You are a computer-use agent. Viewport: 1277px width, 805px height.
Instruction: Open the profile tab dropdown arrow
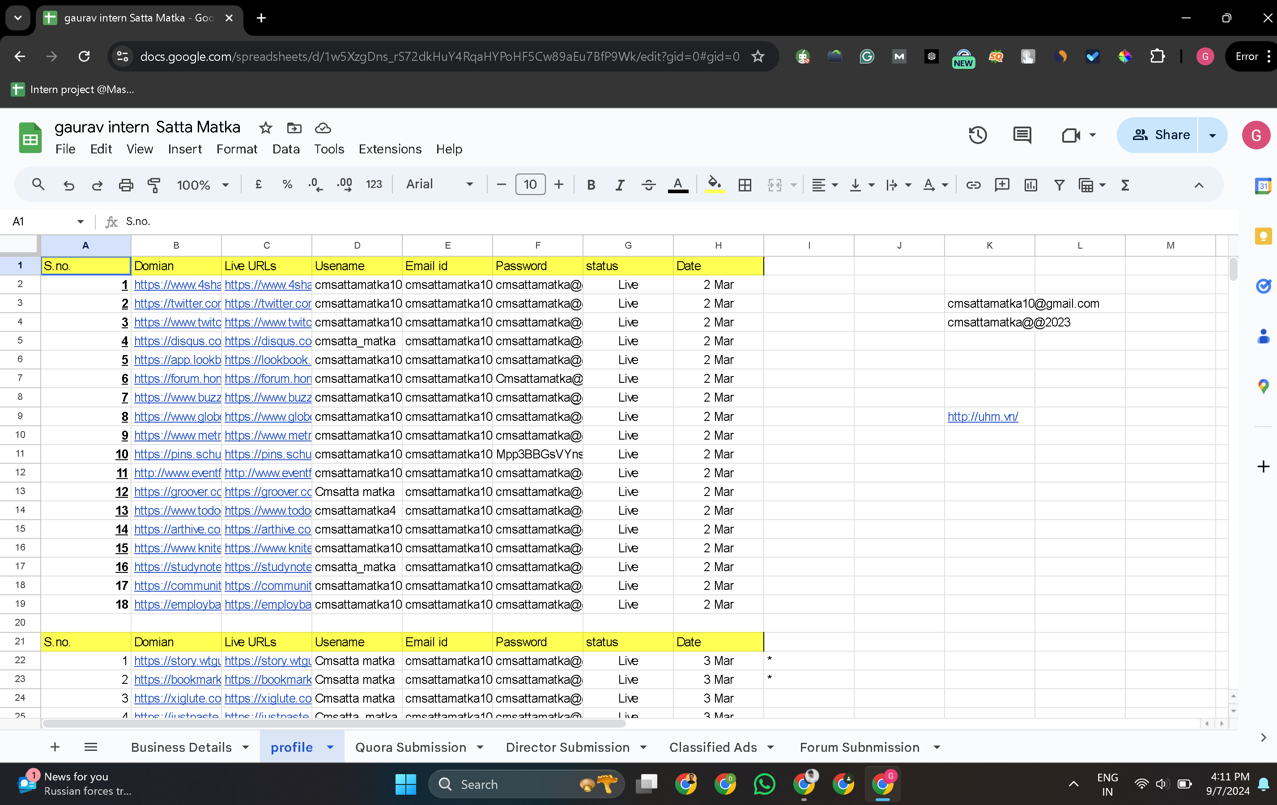click(x=330, y=747)
